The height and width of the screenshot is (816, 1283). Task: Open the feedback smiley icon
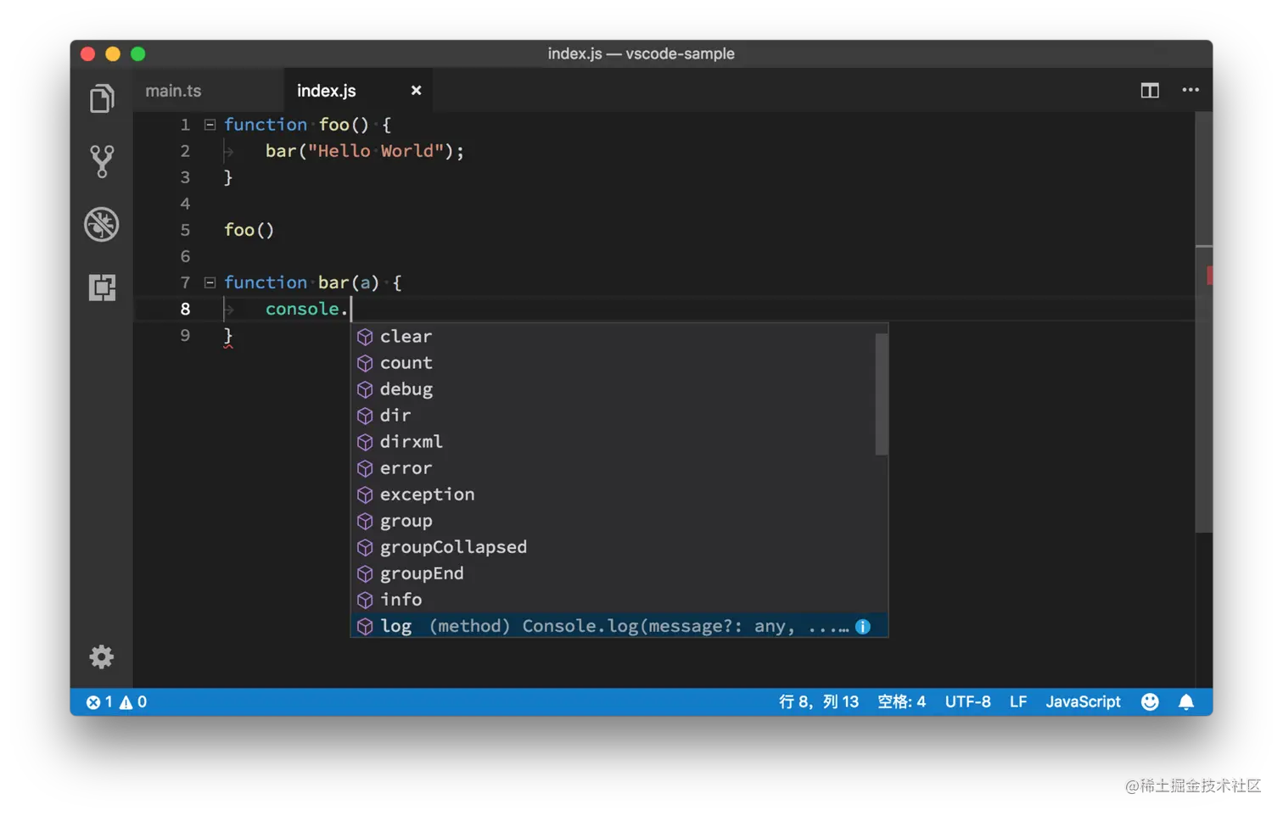[1150, 701]
